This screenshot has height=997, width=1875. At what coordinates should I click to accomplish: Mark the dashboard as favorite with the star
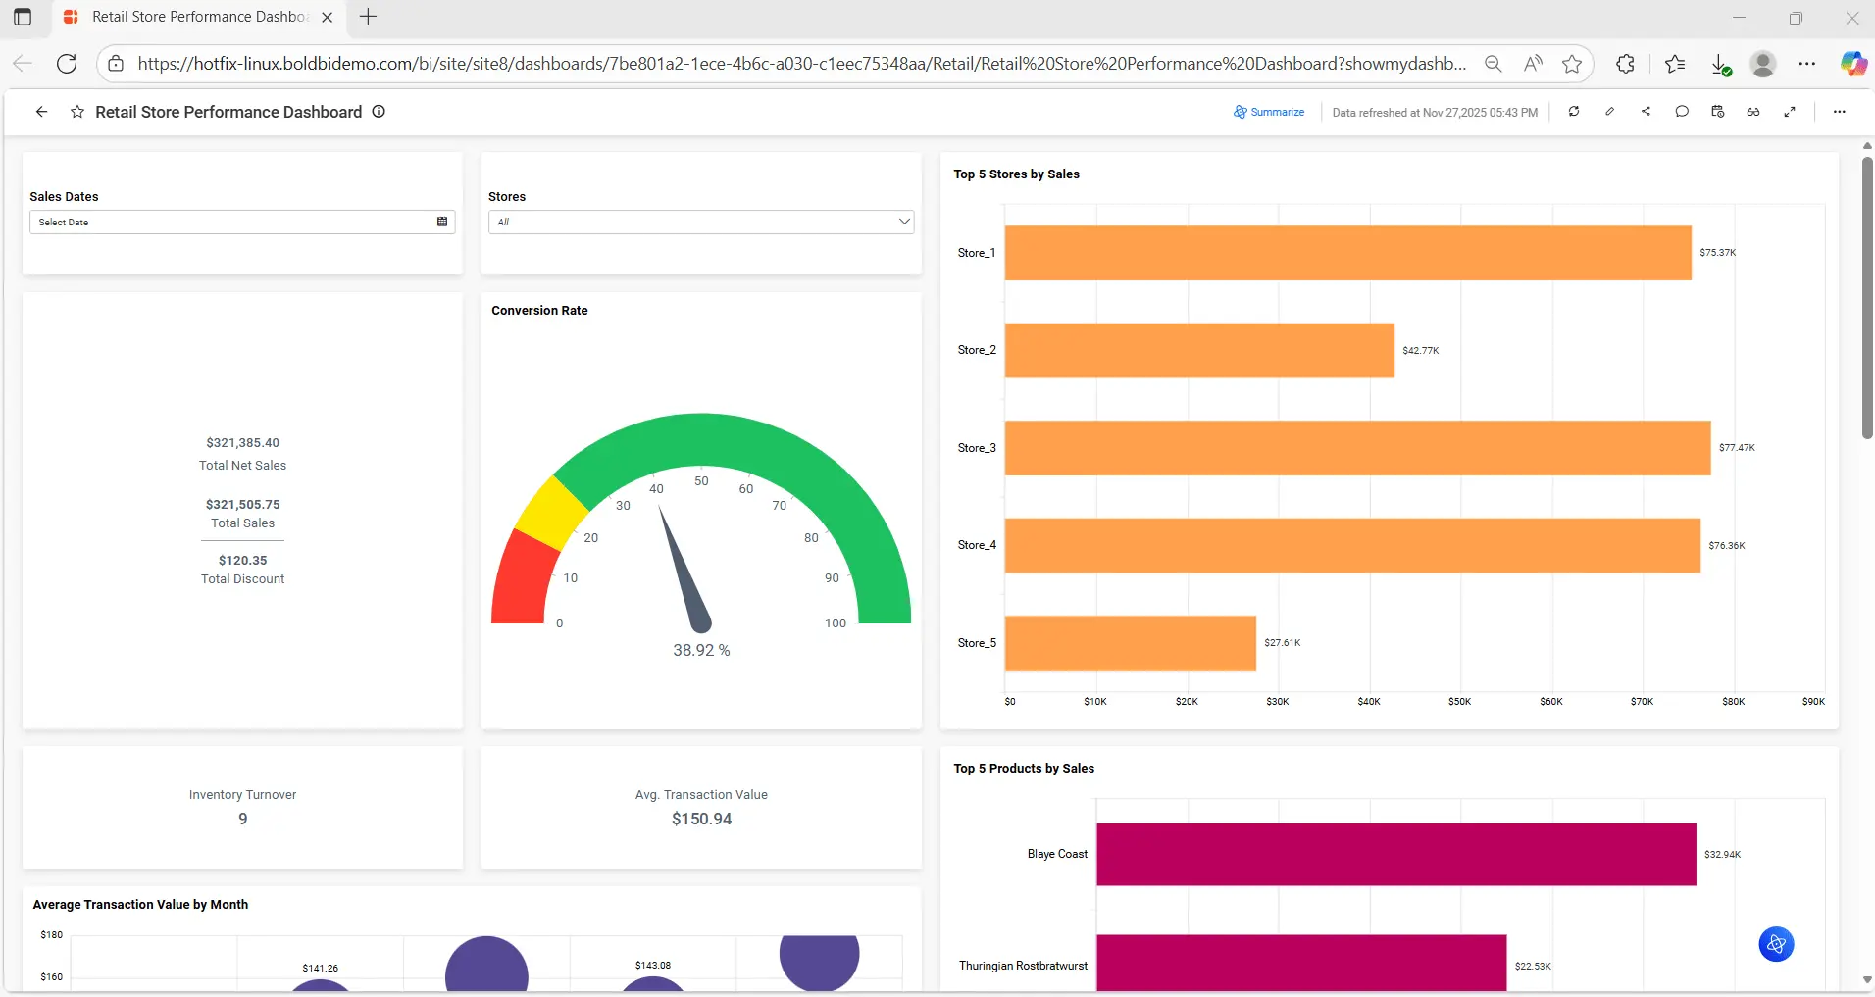click(77, 112)
